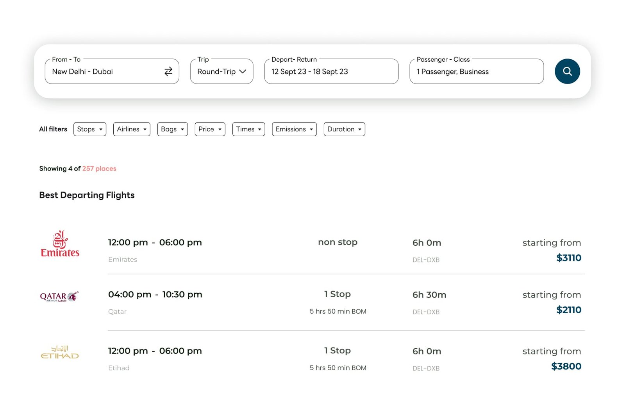This screenshot has width=625, height=417.
Task: Open the Round-Trip dropdown
Action: click(221, 71)
